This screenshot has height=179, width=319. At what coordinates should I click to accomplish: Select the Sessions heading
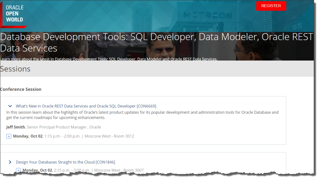click(x=15, y=69)
